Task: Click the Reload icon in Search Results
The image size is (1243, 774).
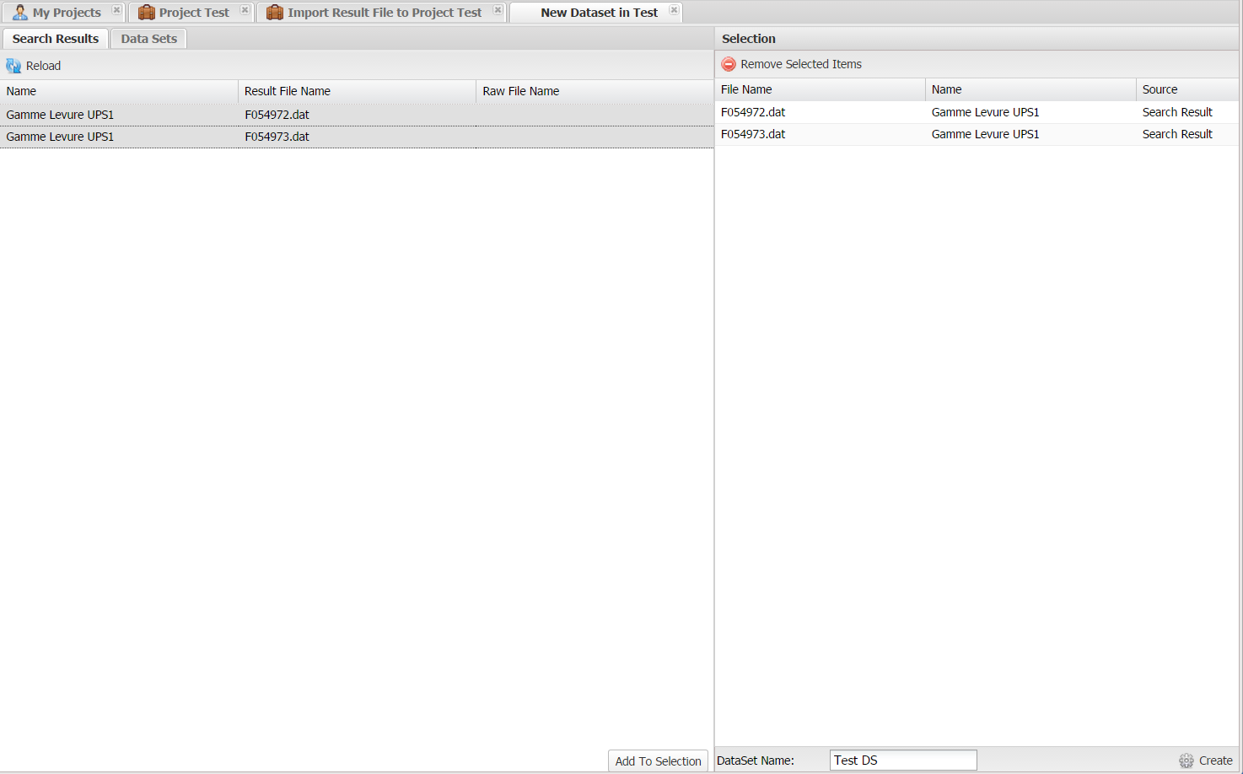Action: tap(13, 66)
